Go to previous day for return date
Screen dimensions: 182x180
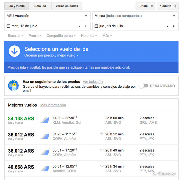click(168, 26)
